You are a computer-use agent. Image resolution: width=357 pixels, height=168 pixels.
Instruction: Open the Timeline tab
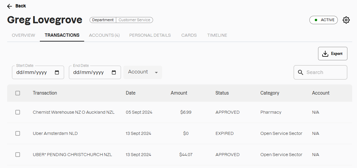217,35
